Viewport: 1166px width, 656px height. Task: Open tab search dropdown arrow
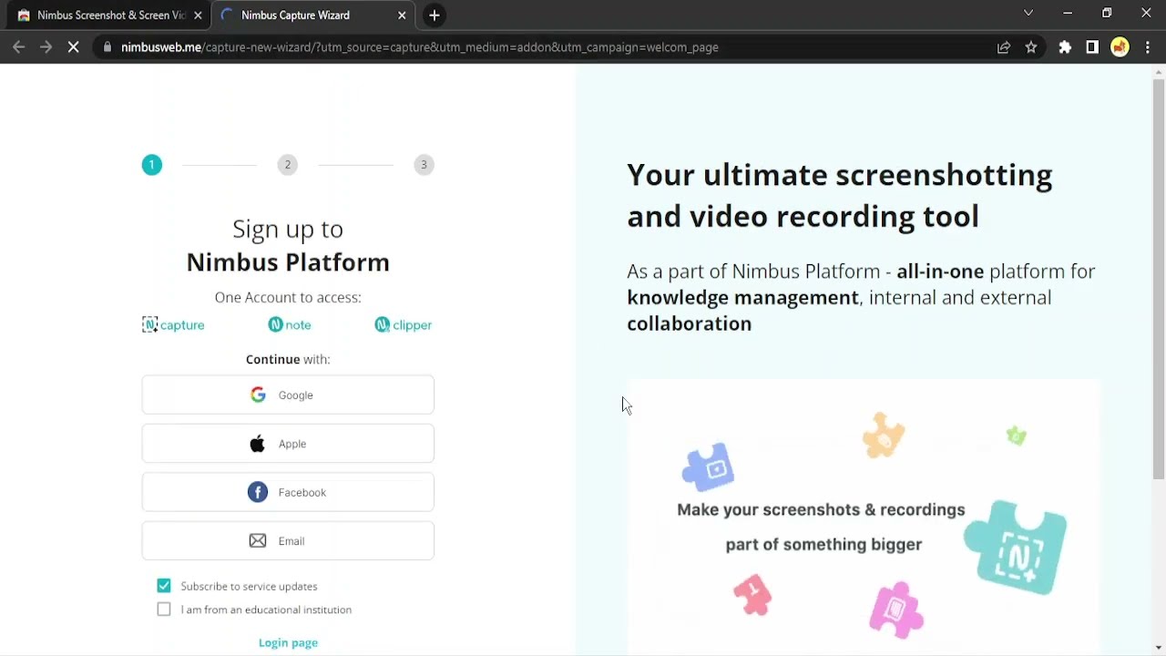pos(1028,13)
